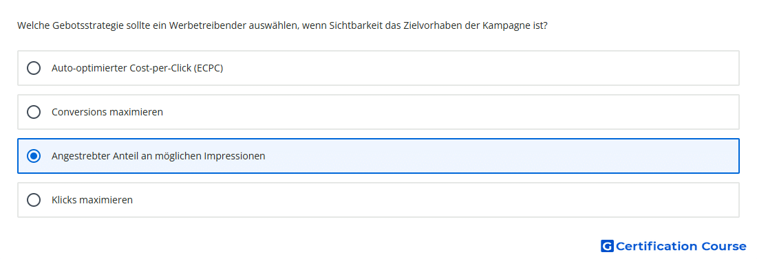The image size is (757, 259).
Task: Select the Klicks maximieren radio button
Action: click(34, 200)
